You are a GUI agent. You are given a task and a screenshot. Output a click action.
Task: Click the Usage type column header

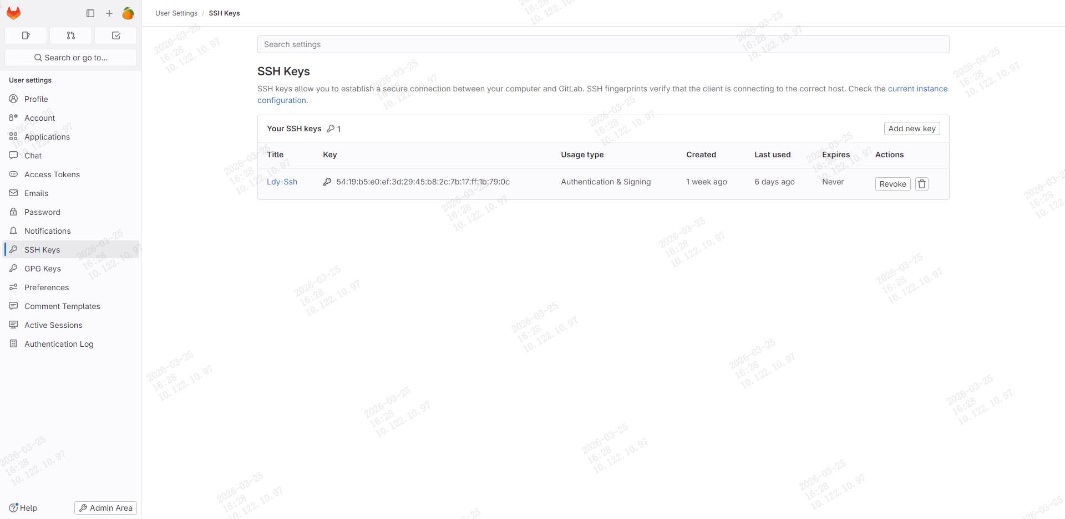[582, 155]
